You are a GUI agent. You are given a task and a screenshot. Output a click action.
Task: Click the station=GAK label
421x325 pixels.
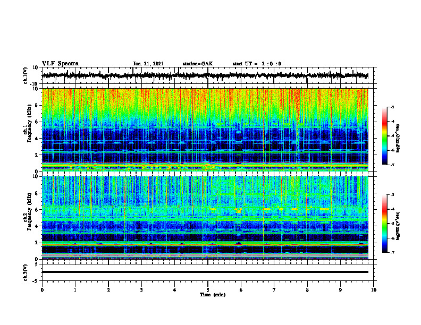click(198, 64)
